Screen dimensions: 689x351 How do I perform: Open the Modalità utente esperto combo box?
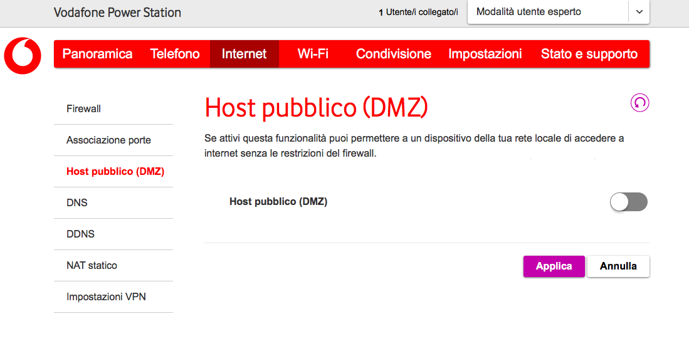[x=547, y=12]
